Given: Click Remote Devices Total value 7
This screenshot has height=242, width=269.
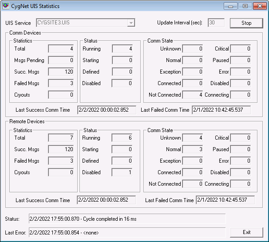Looking at the screenshot, I should click(61, 138).
